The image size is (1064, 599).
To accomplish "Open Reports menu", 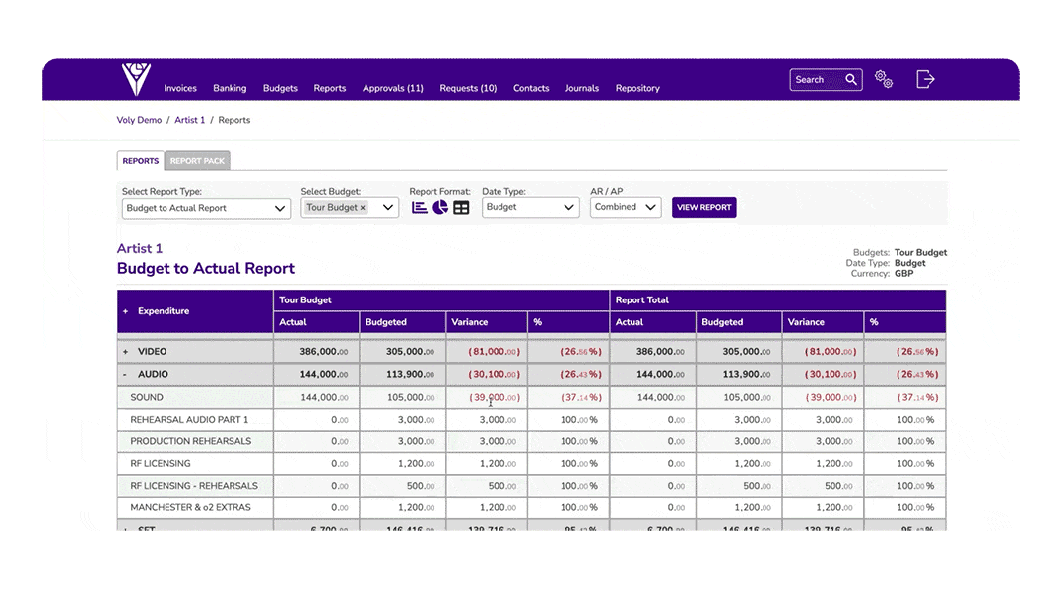I will coord(330,89).
